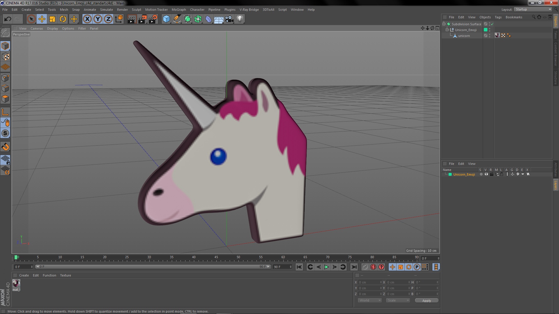The height and width of the screenshot is (314, 559).
Task: Activate the Scale tool
Action: (52, 19)
